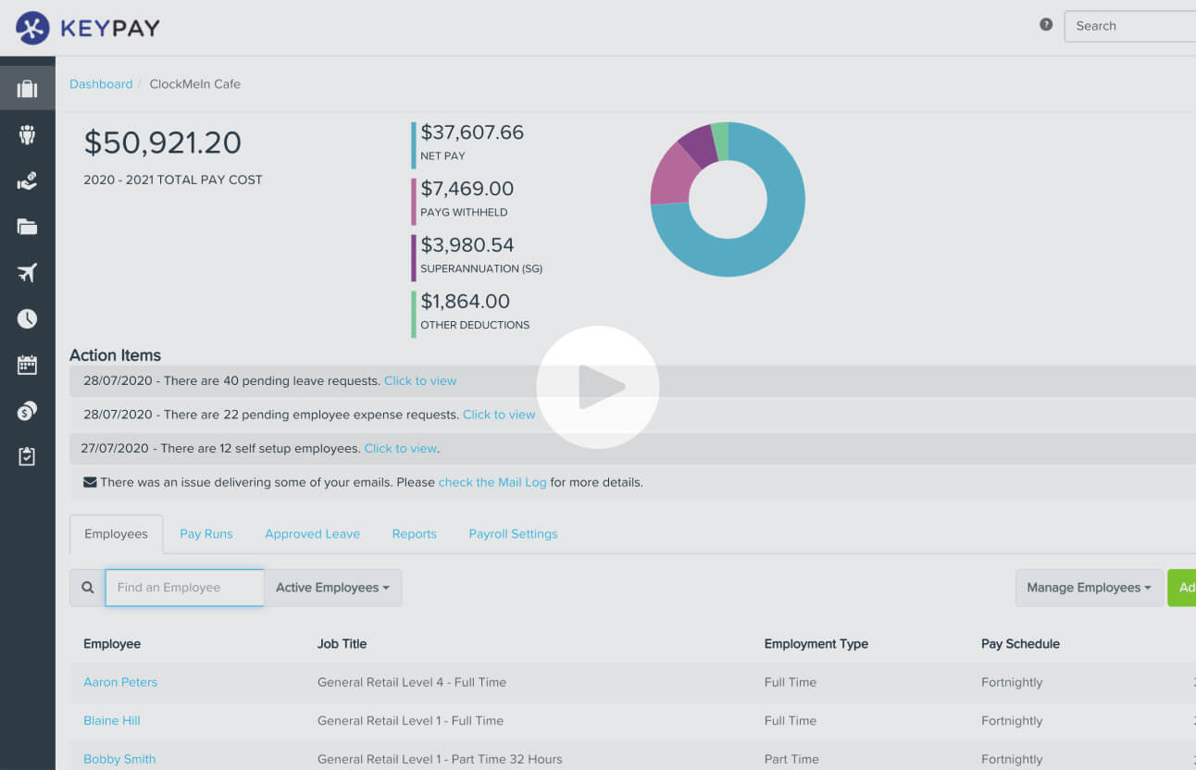This screenshot has width=1196, height=770.
Task: View pending employee expense requests link
Action: pos(499,415)
